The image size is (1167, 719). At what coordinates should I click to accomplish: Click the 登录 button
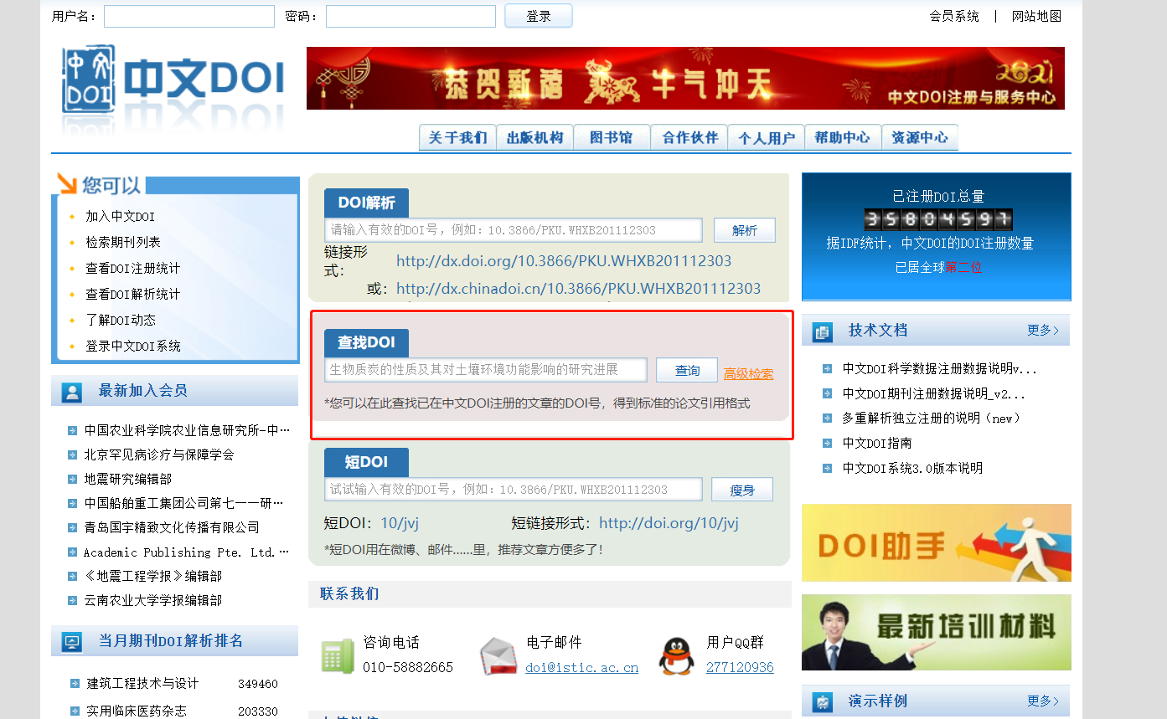pyautogui.click(x=538, y=16)
